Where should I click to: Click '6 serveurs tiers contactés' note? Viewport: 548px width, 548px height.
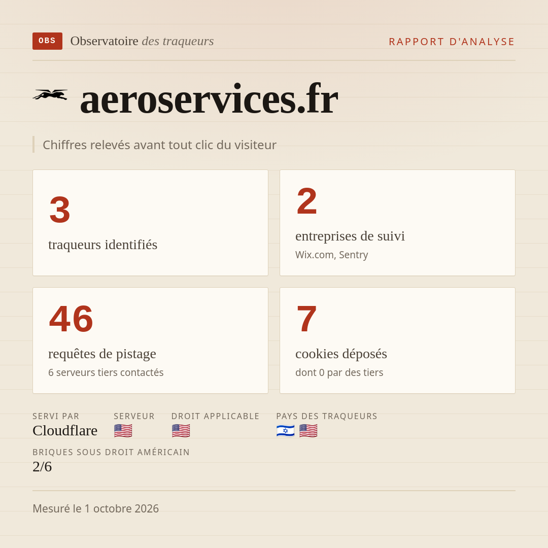click(x=106, y=372)
